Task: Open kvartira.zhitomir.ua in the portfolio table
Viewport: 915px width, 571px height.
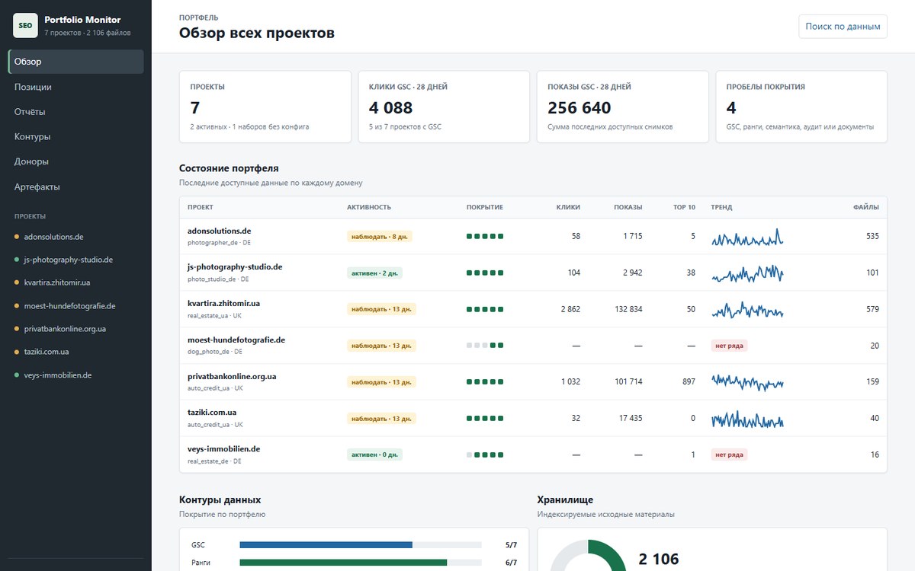Action: click(223, 303)
